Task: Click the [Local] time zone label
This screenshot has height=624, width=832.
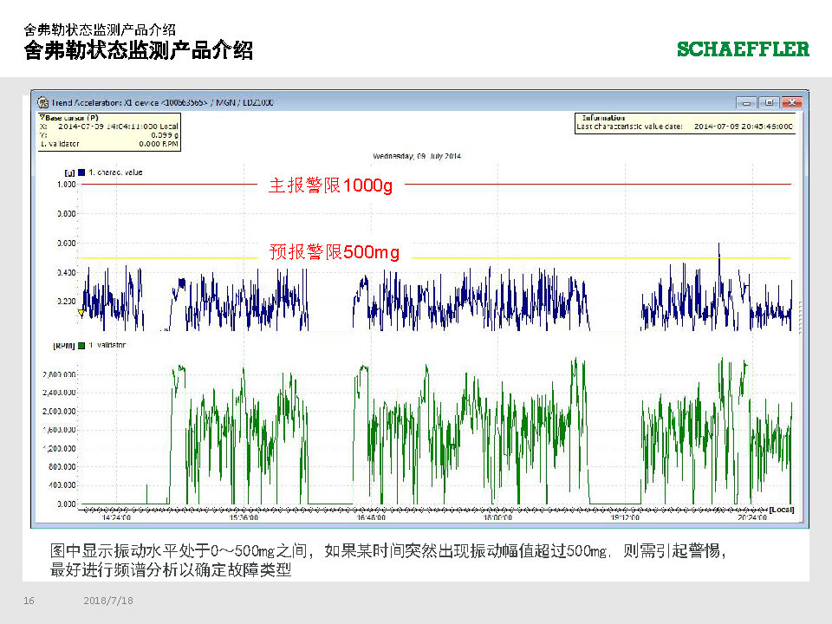Action: [782, 509]
